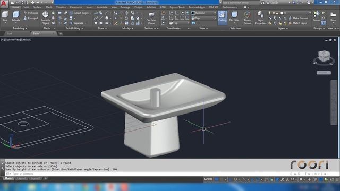Click the Separate solid editing tool

76,23
